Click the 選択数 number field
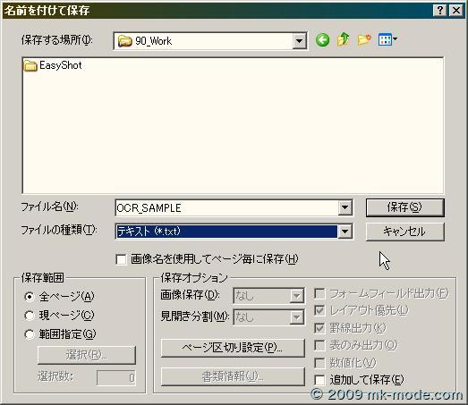 (116, 378)
